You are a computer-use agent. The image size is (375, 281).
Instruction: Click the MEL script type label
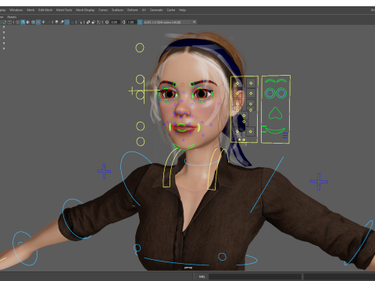(x=202, y=276)
